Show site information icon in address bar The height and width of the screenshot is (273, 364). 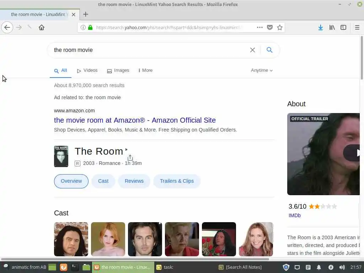[x=83, y=27]
